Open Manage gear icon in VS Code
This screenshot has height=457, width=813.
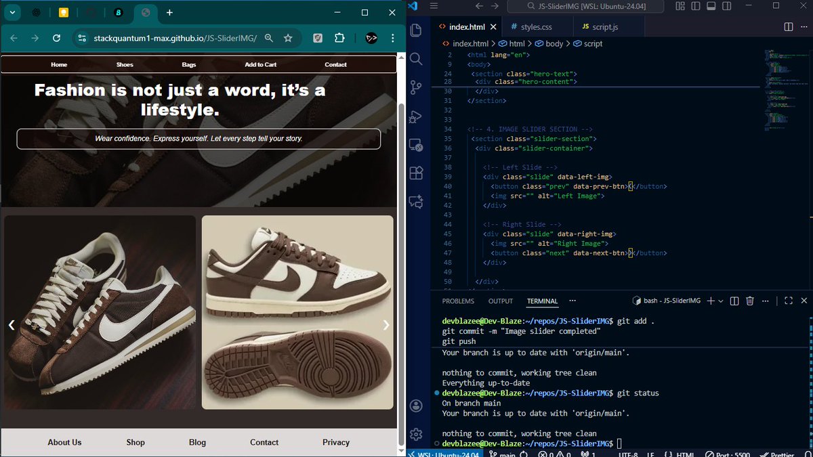pyautogui.click(x=416, y=433)
